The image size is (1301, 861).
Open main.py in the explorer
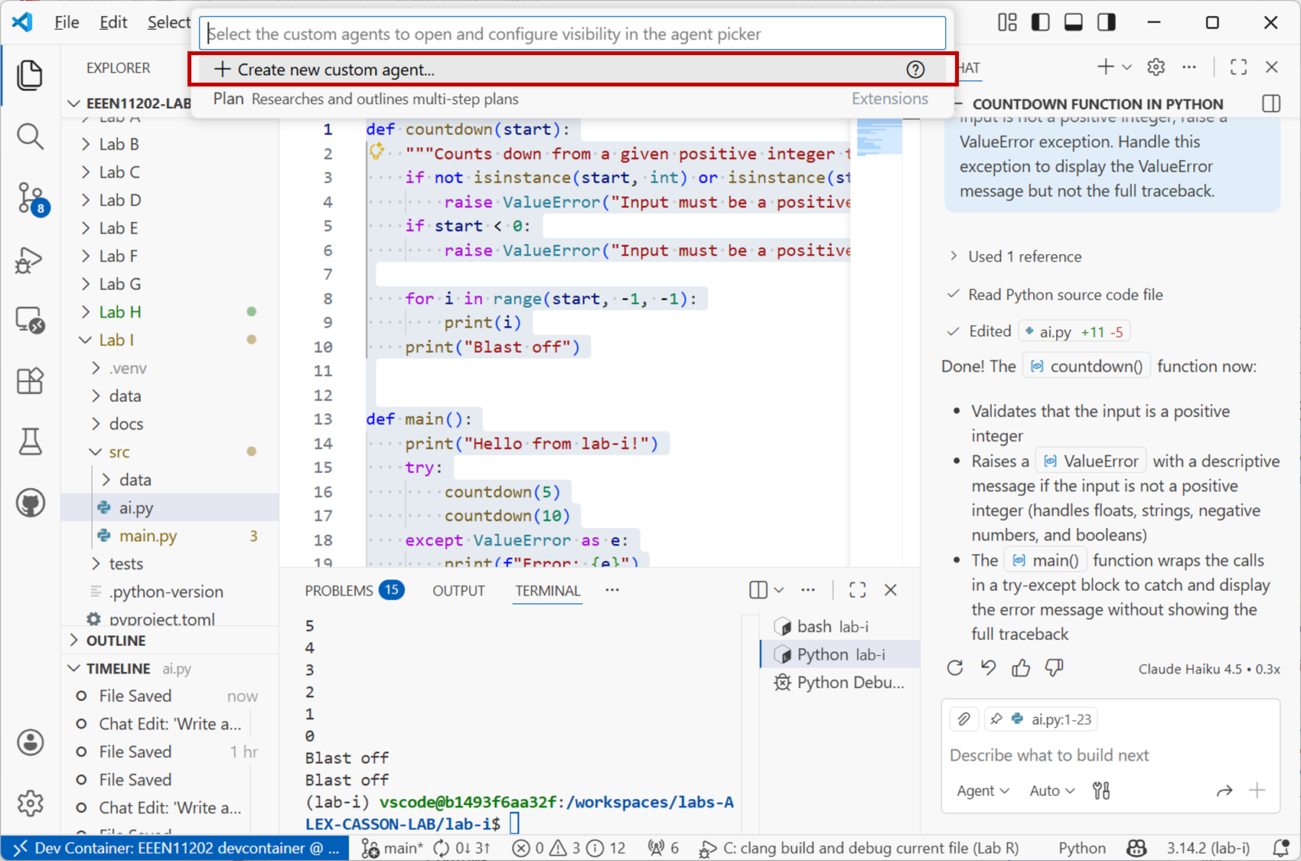point(148,536)
